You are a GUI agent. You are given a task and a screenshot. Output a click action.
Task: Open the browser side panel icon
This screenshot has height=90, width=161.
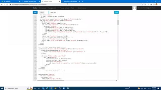point(154,4)
